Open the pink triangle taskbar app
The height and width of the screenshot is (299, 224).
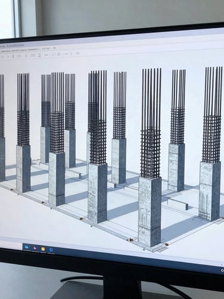pos(35,248)
